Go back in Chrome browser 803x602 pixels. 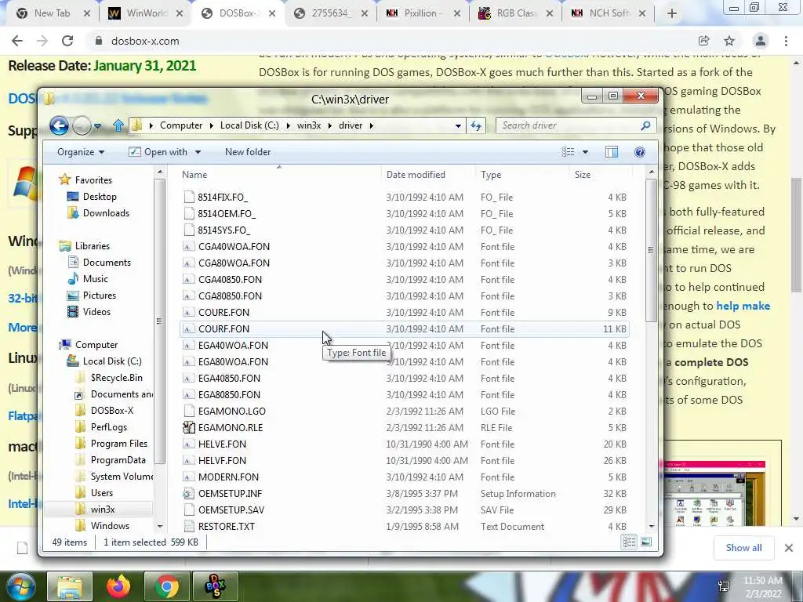[x=17, y=41]
